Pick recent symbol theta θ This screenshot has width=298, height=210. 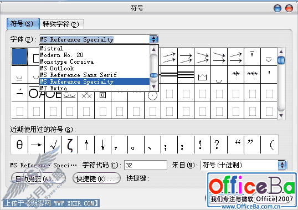click(19, 145)
